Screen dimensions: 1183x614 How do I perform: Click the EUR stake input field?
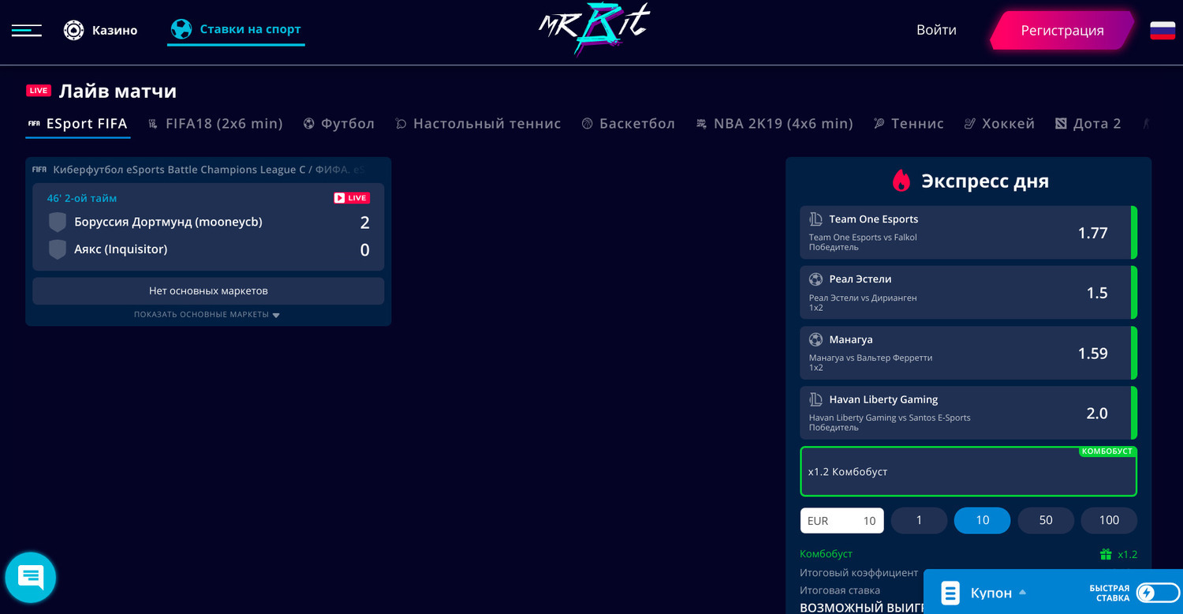click(842, 520)
